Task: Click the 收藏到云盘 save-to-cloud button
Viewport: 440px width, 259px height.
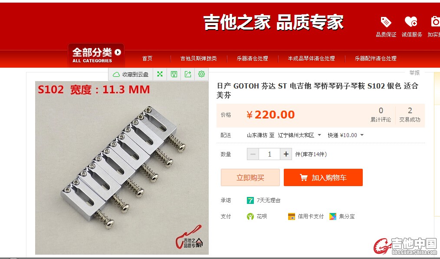Action: pyautogui.click(x=131, y=74)
